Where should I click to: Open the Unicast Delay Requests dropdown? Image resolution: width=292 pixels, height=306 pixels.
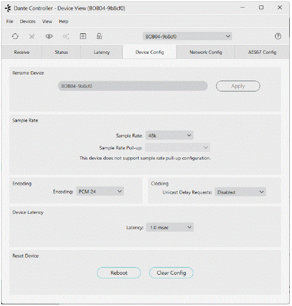tap(240, 192)
